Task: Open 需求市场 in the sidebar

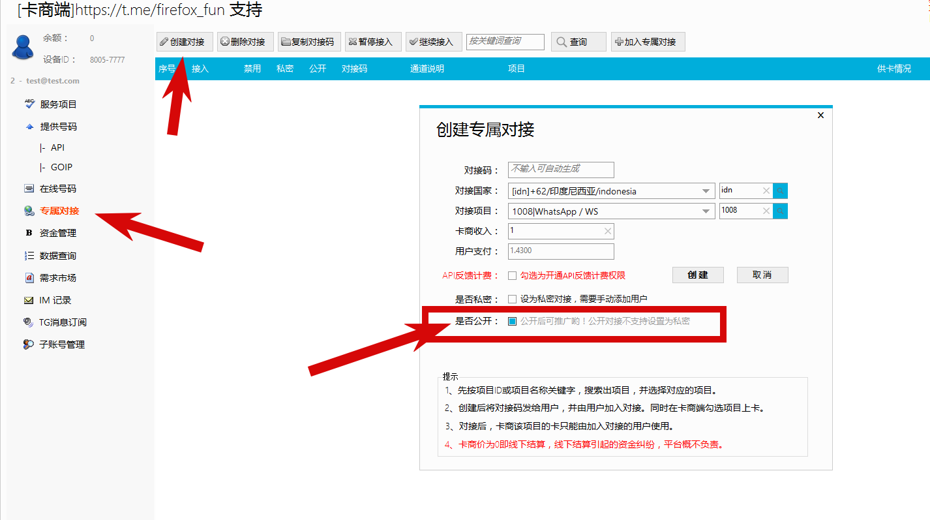Action: tap(58, 278)
